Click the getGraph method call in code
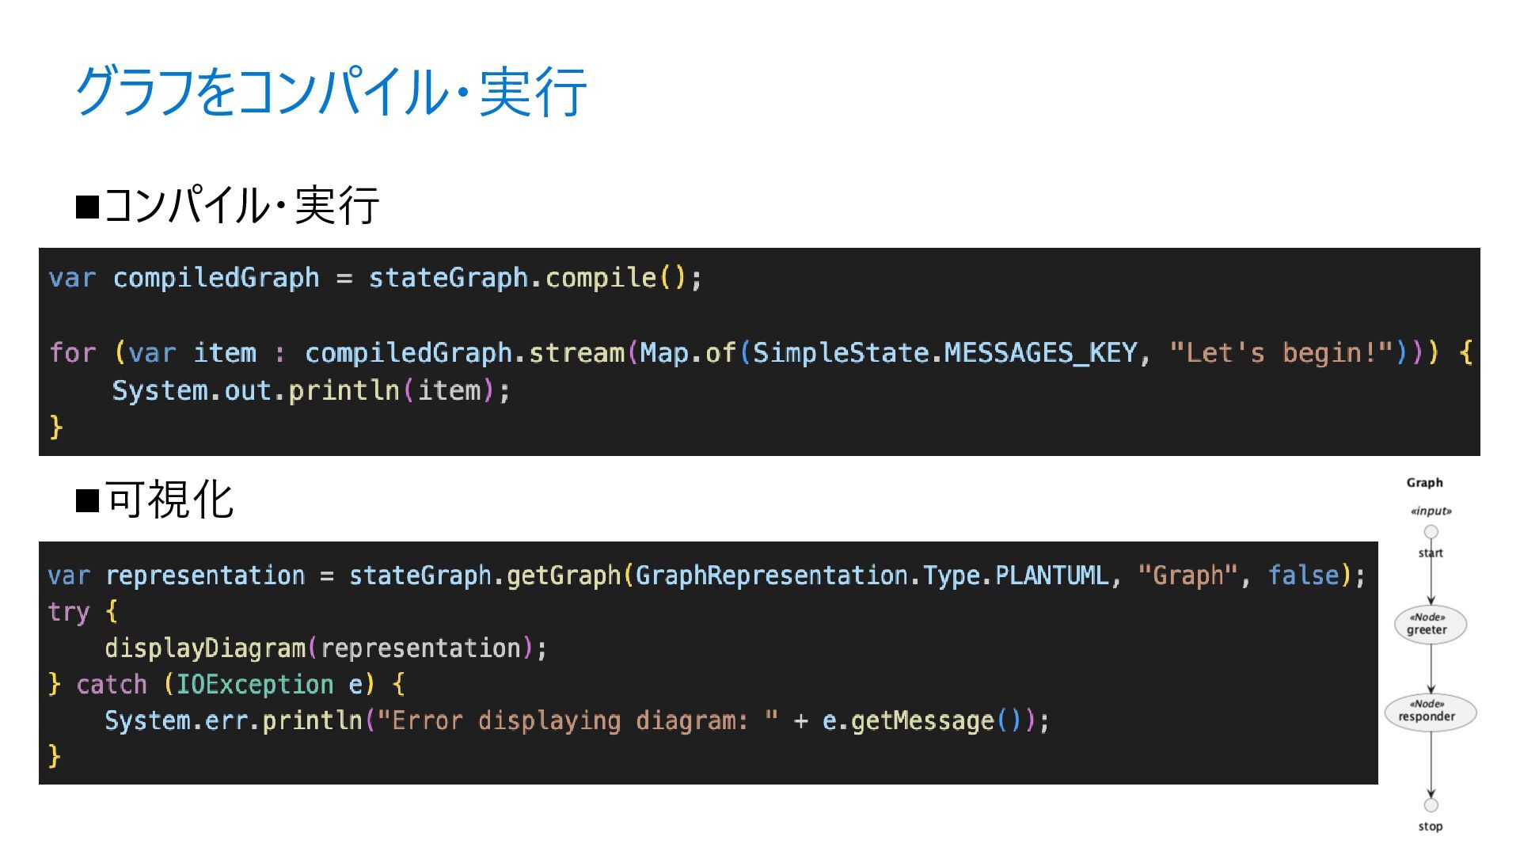Viewport: 1520px width, 855px height. (564, 576)
